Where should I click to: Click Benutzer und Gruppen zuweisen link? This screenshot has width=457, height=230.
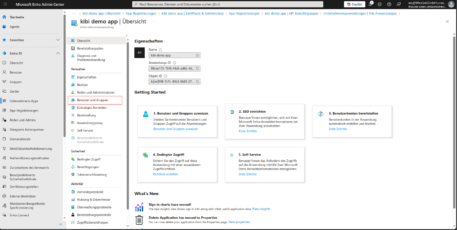[175, 129]
